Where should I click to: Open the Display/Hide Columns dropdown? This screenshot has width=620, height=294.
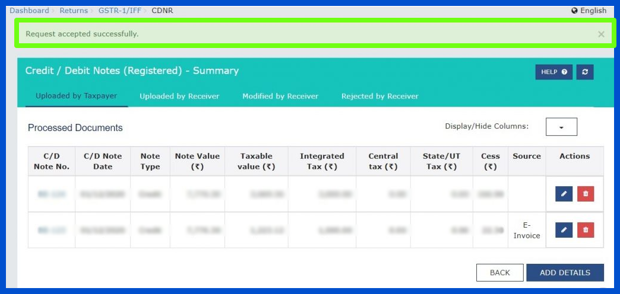pos(561,127)
